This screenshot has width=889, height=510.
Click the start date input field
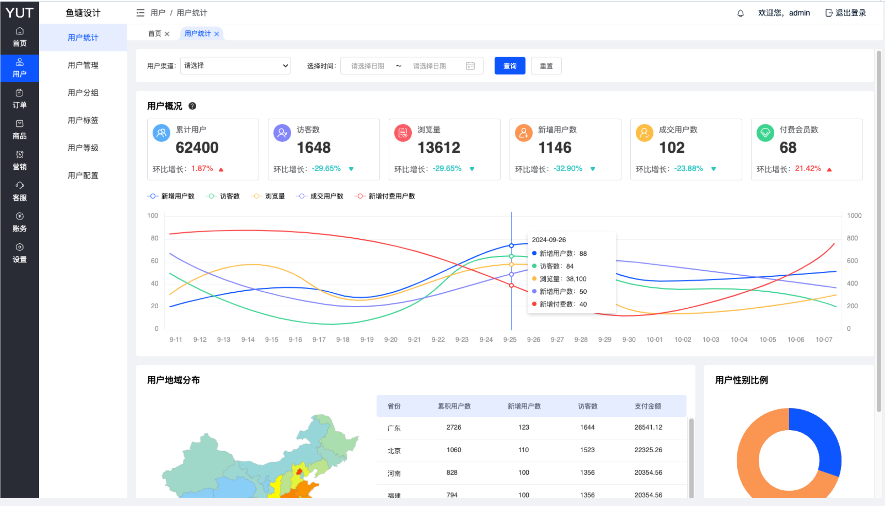367,66
